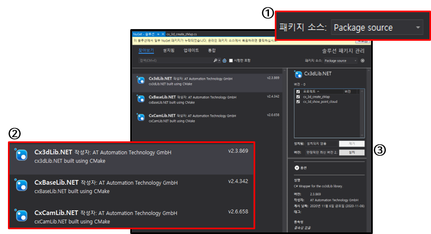Open the search box dropdown arrow

[219, 60]
